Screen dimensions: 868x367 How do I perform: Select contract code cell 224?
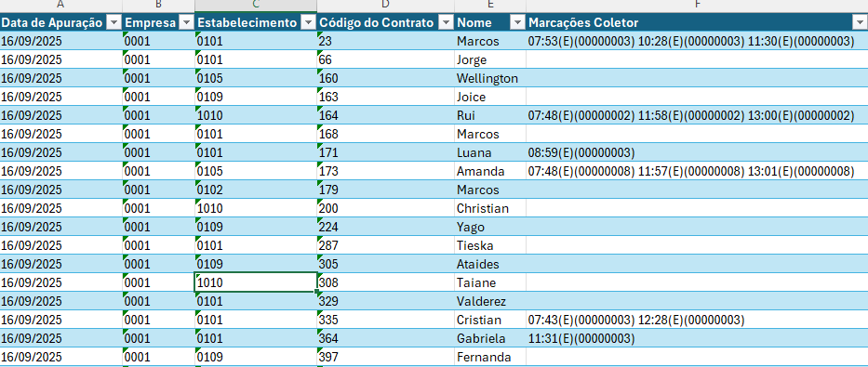tap(386, 227)
